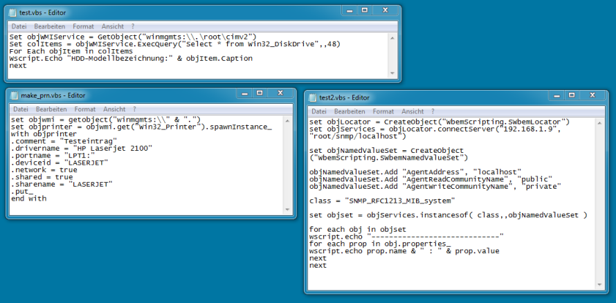Click the '.sharename = "LASERJET"' line

coord(62,185)
